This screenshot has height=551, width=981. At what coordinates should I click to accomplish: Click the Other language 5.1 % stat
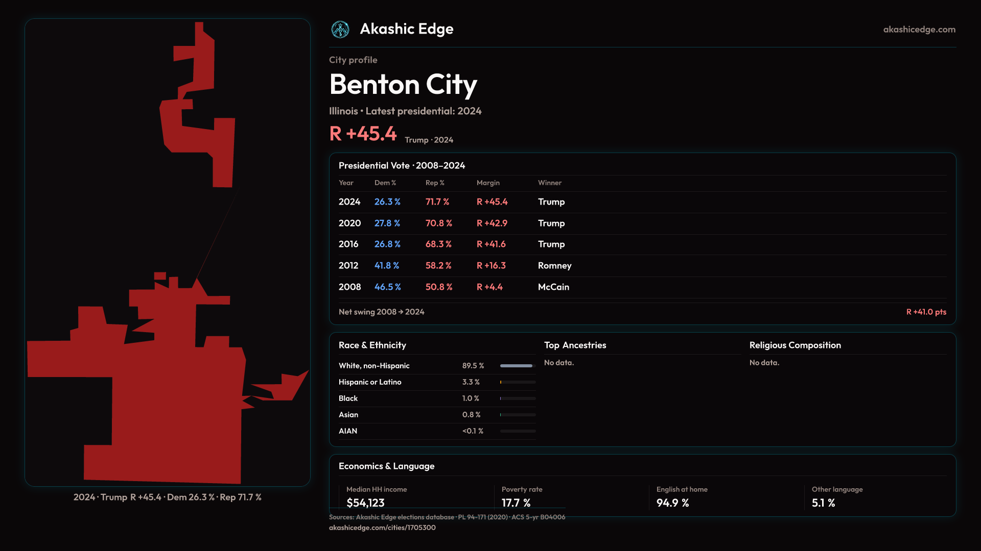click(823, 503)
